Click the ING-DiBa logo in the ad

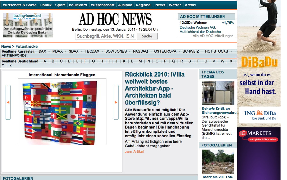click(260, 115)
